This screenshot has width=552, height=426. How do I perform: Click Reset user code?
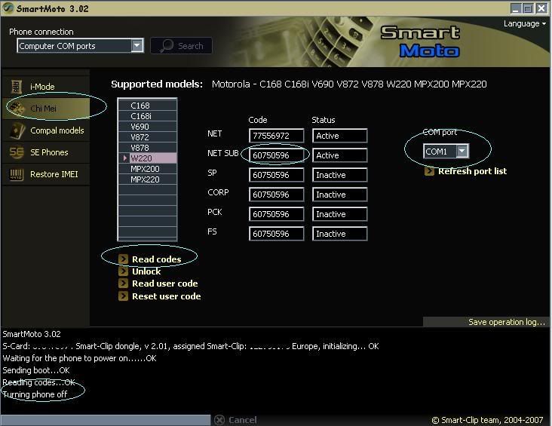coord(166,296)
